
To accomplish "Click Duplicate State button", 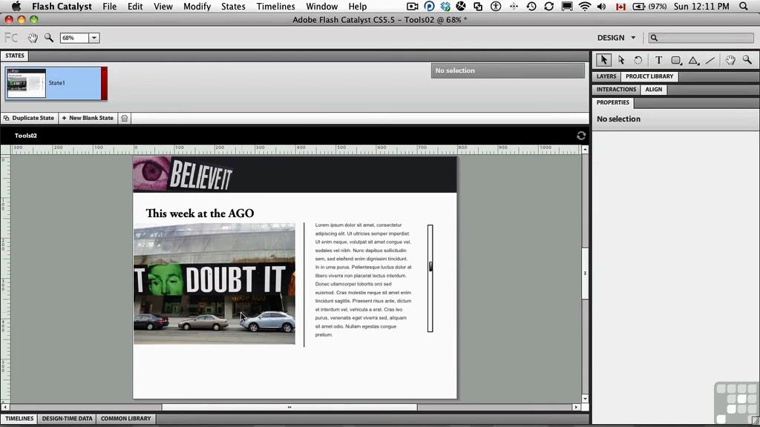I will coord(29,118).
